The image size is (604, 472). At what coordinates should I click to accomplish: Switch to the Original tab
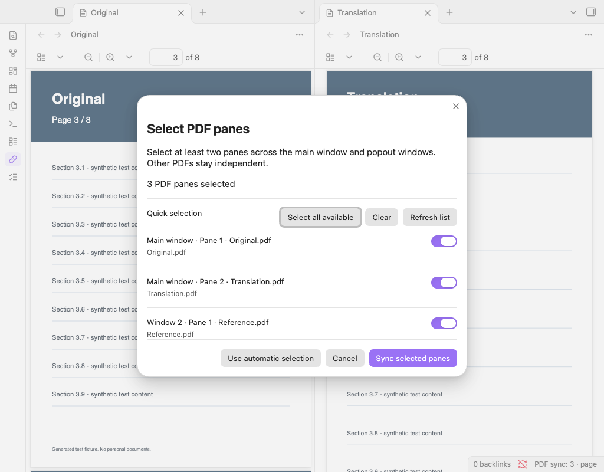[132, 13]
